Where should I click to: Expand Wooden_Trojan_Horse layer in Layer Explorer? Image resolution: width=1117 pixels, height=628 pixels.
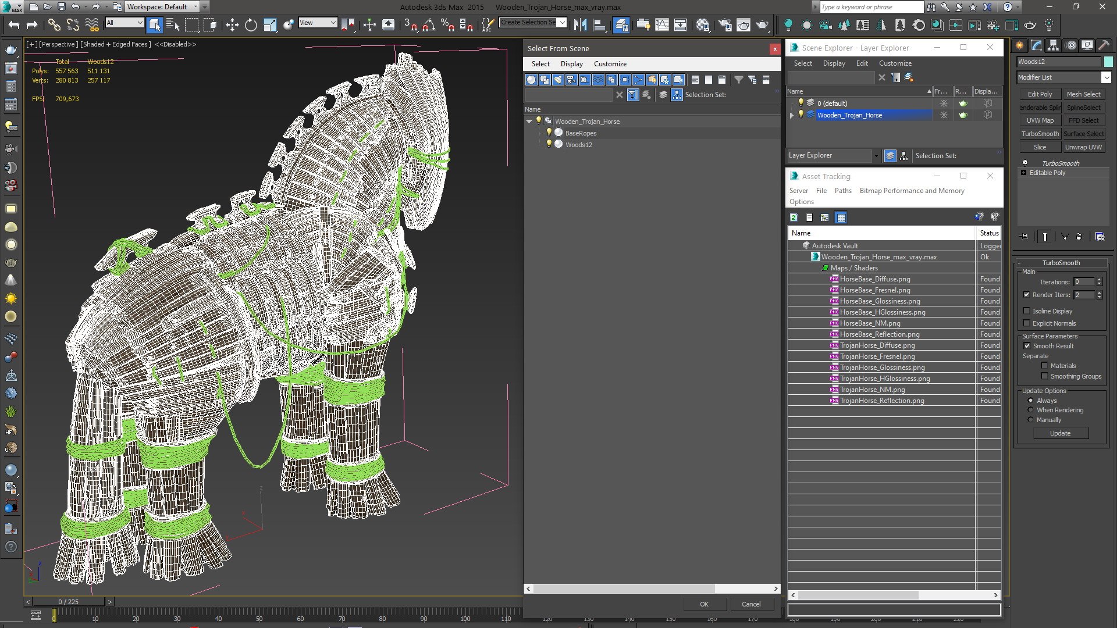tap(791, 115)
